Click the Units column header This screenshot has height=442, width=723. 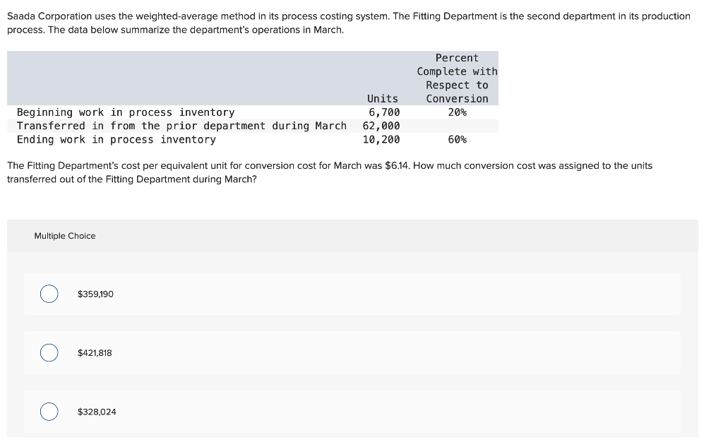point(383,98)
